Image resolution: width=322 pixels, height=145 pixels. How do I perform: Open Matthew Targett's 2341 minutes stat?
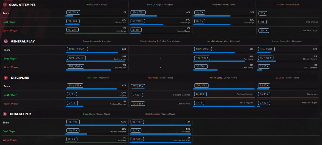(x=264, y=31)
